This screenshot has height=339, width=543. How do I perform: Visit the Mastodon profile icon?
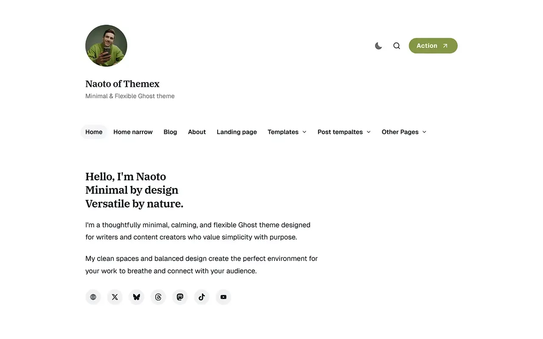tap(180, 297)
